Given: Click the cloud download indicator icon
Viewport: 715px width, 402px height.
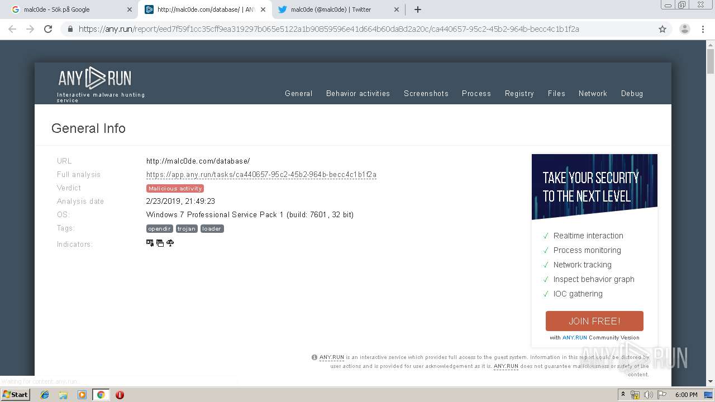Looking at the screenshot, I should coord(170,243).
